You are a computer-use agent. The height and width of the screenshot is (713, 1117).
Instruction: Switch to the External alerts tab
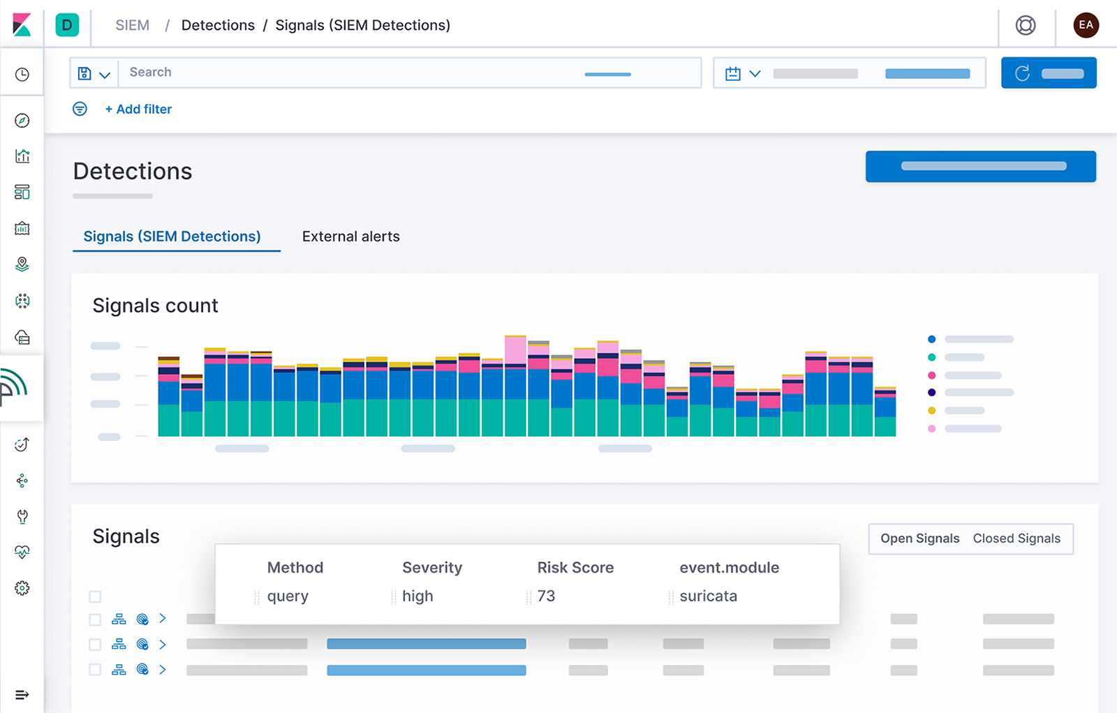(350, 237)
